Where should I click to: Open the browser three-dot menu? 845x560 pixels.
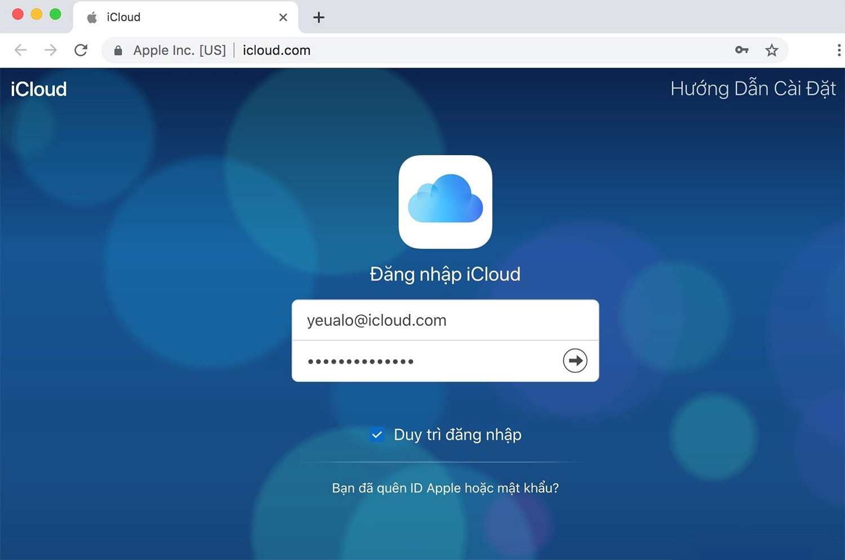839,50
